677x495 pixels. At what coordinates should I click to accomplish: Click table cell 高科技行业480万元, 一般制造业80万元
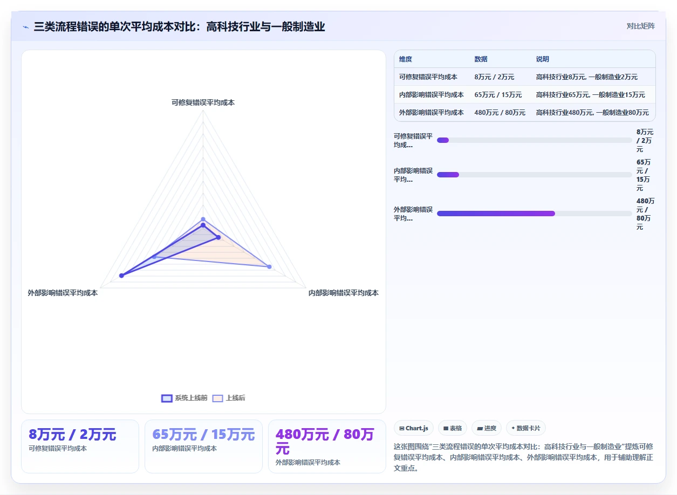click(x=592, y=113)
